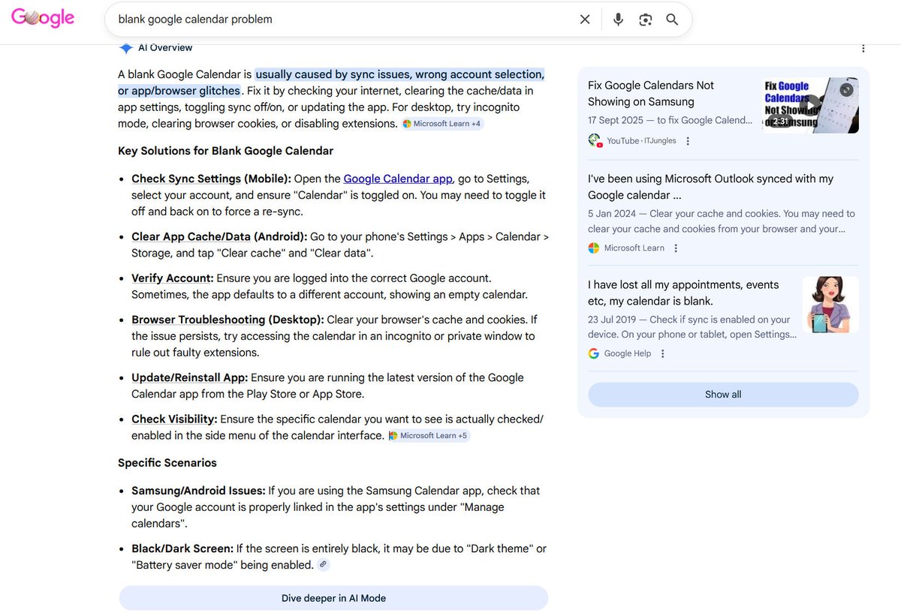Click 17 Sept 2025 snippet text

tap(670, 120)
